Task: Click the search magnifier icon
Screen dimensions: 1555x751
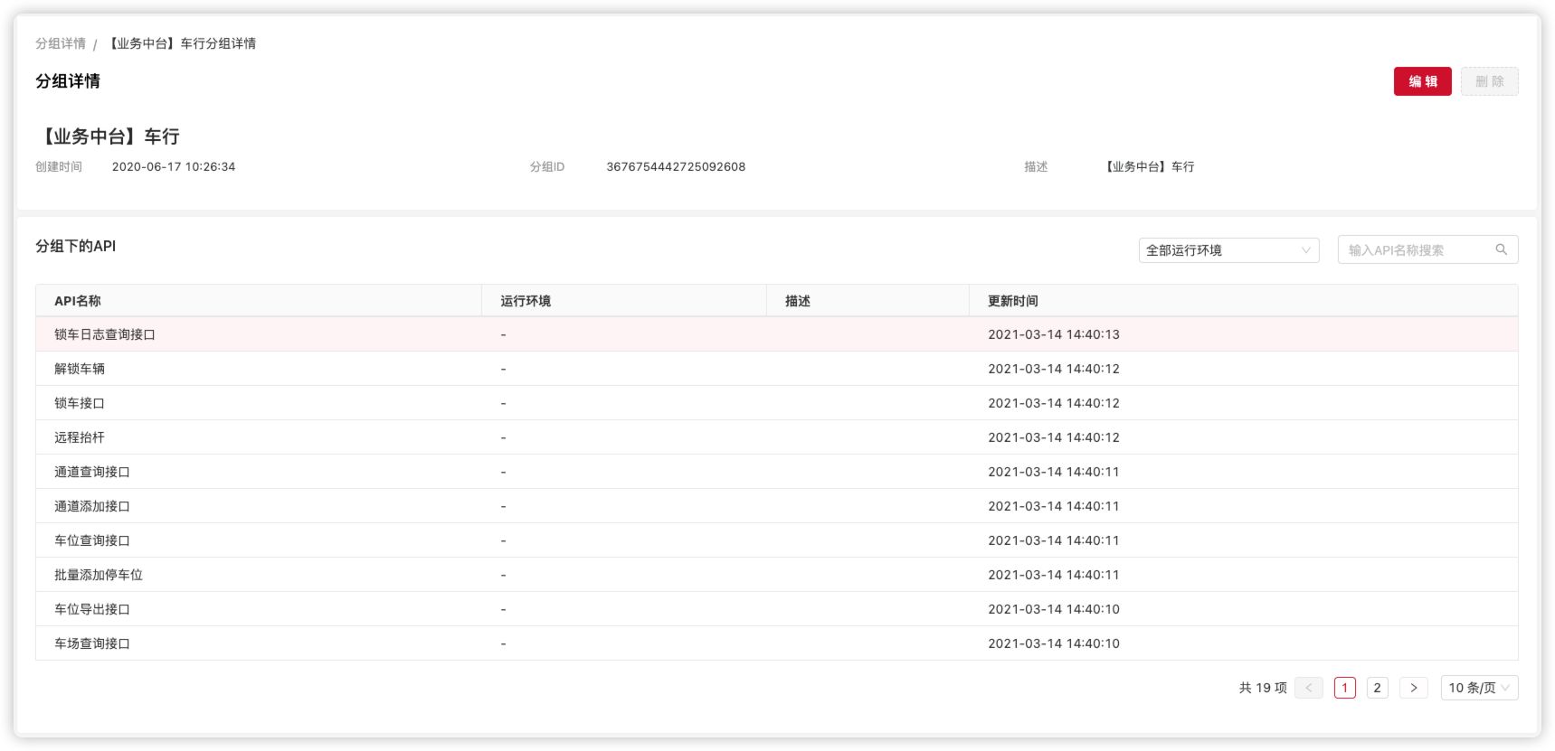Action: (x=1501, y=250)
